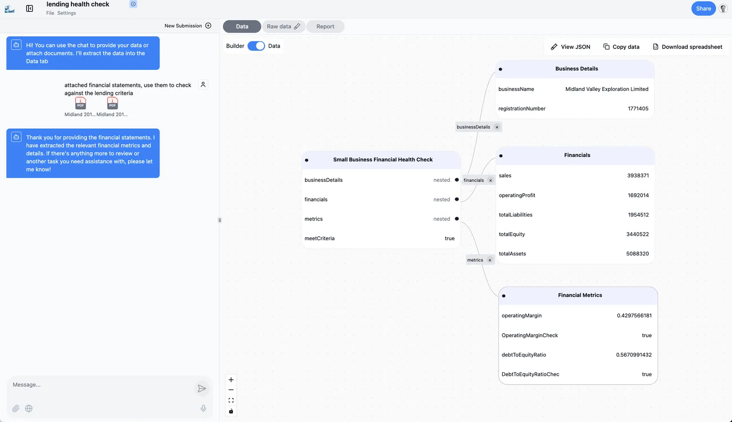
Task: Toggle the sidebar panel icon
Action: coord(30,8)
